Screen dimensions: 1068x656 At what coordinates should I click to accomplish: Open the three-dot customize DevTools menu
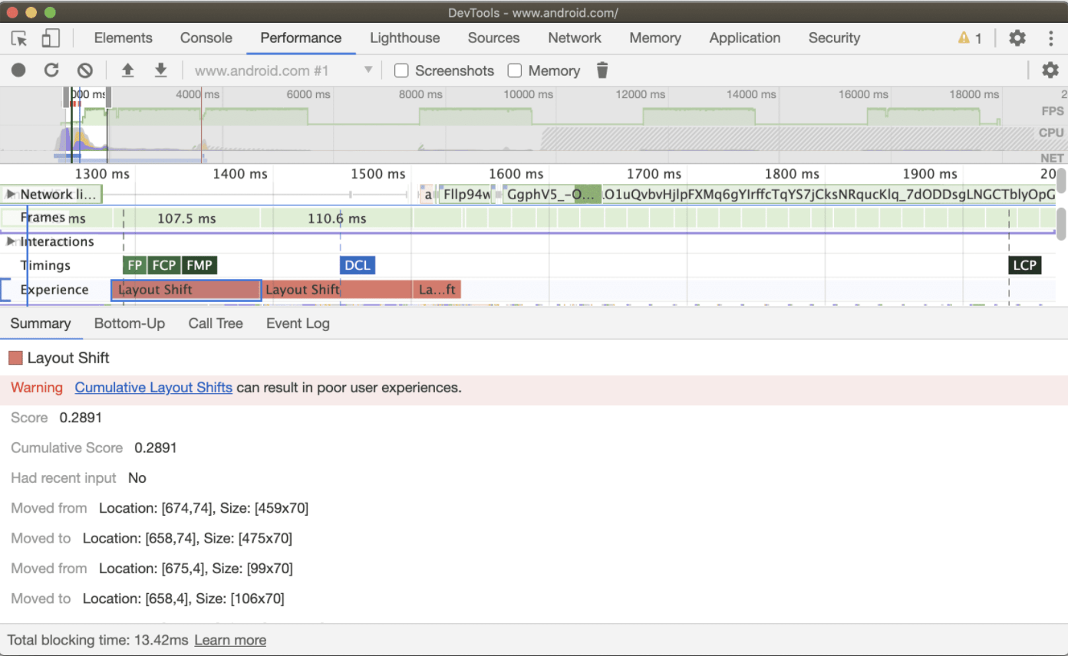click(1051, 38)
